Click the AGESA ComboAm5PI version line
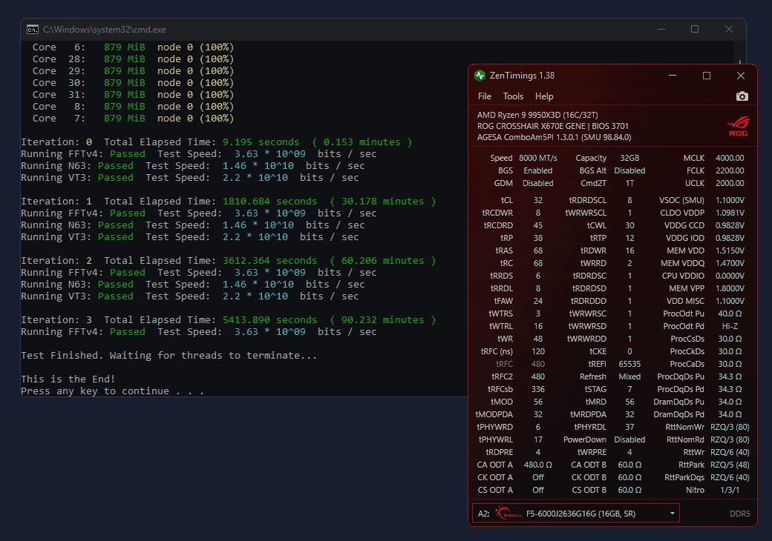772x541 pixels. click(x=554, y=137)
